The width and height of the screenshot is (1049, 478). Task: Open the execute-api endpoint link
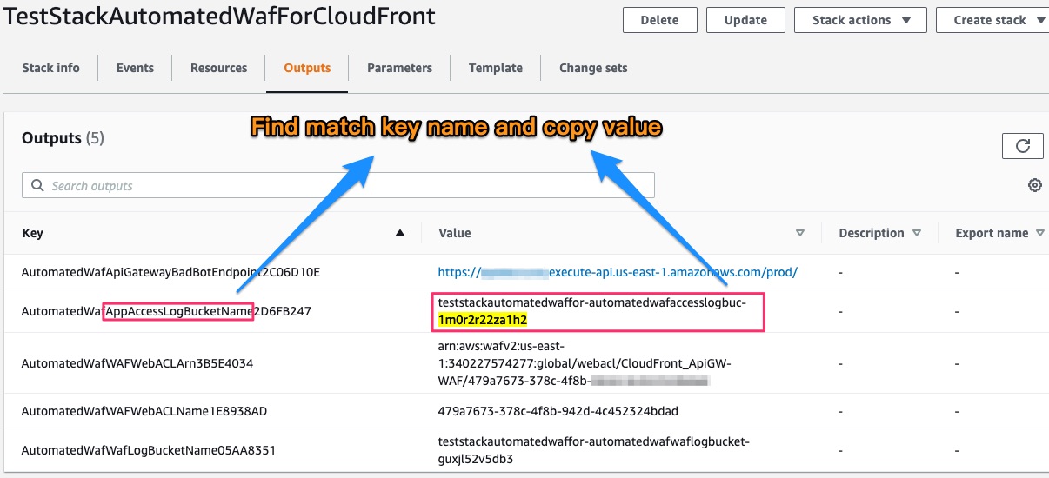coord(618,272)
